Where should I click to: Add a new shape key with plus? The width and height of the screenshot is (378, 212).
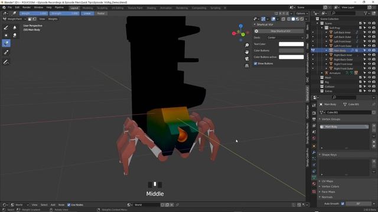coord(374,161)
